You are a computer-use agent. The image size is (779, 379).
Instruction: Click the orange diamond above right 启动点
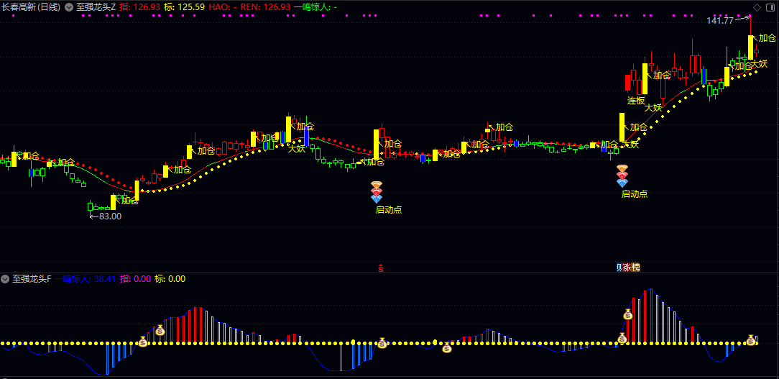coord(622,168)
